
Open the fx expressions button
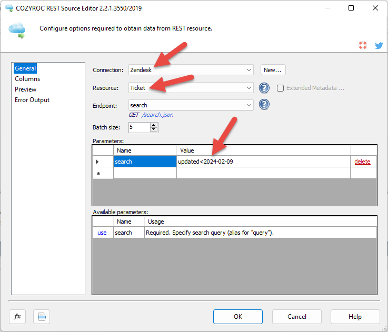17,316
